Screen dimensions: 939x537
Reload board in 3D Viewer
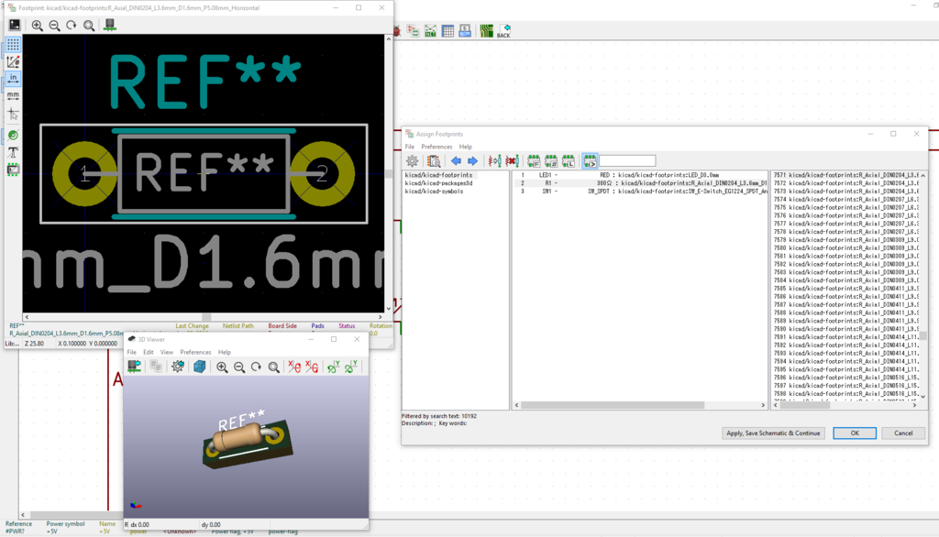click(x=134, y=367)
